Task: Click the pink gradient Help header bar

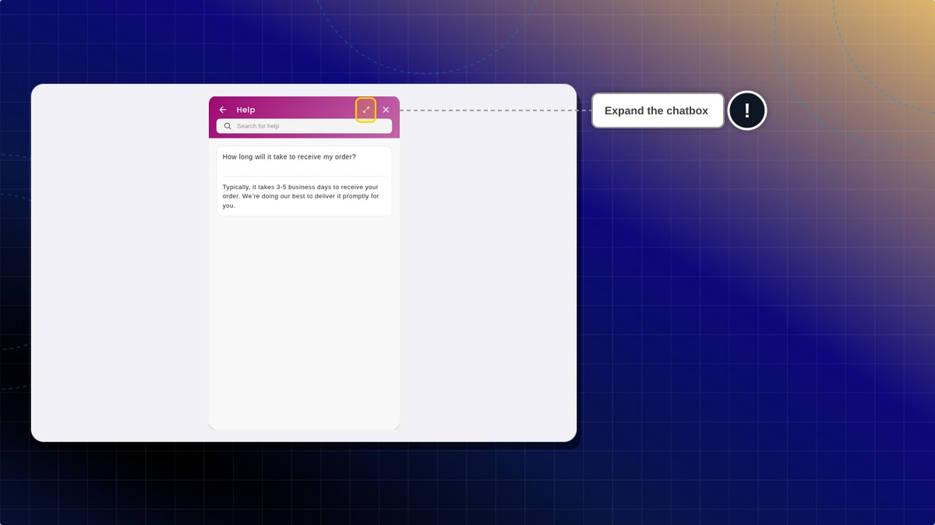Action: 304,117
